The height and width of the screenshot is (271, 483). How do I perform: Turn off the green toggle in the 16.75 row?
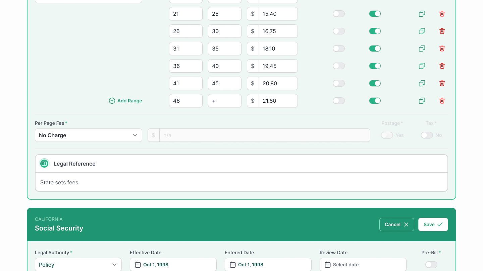click(375, 31)
